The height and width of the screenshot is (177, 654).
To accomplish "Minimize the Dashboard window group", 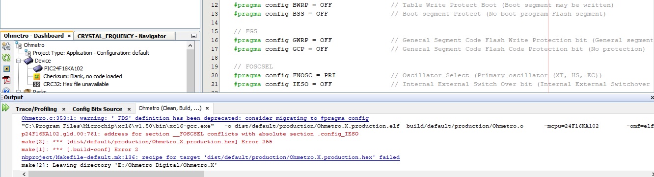I will tap(193, 36).
